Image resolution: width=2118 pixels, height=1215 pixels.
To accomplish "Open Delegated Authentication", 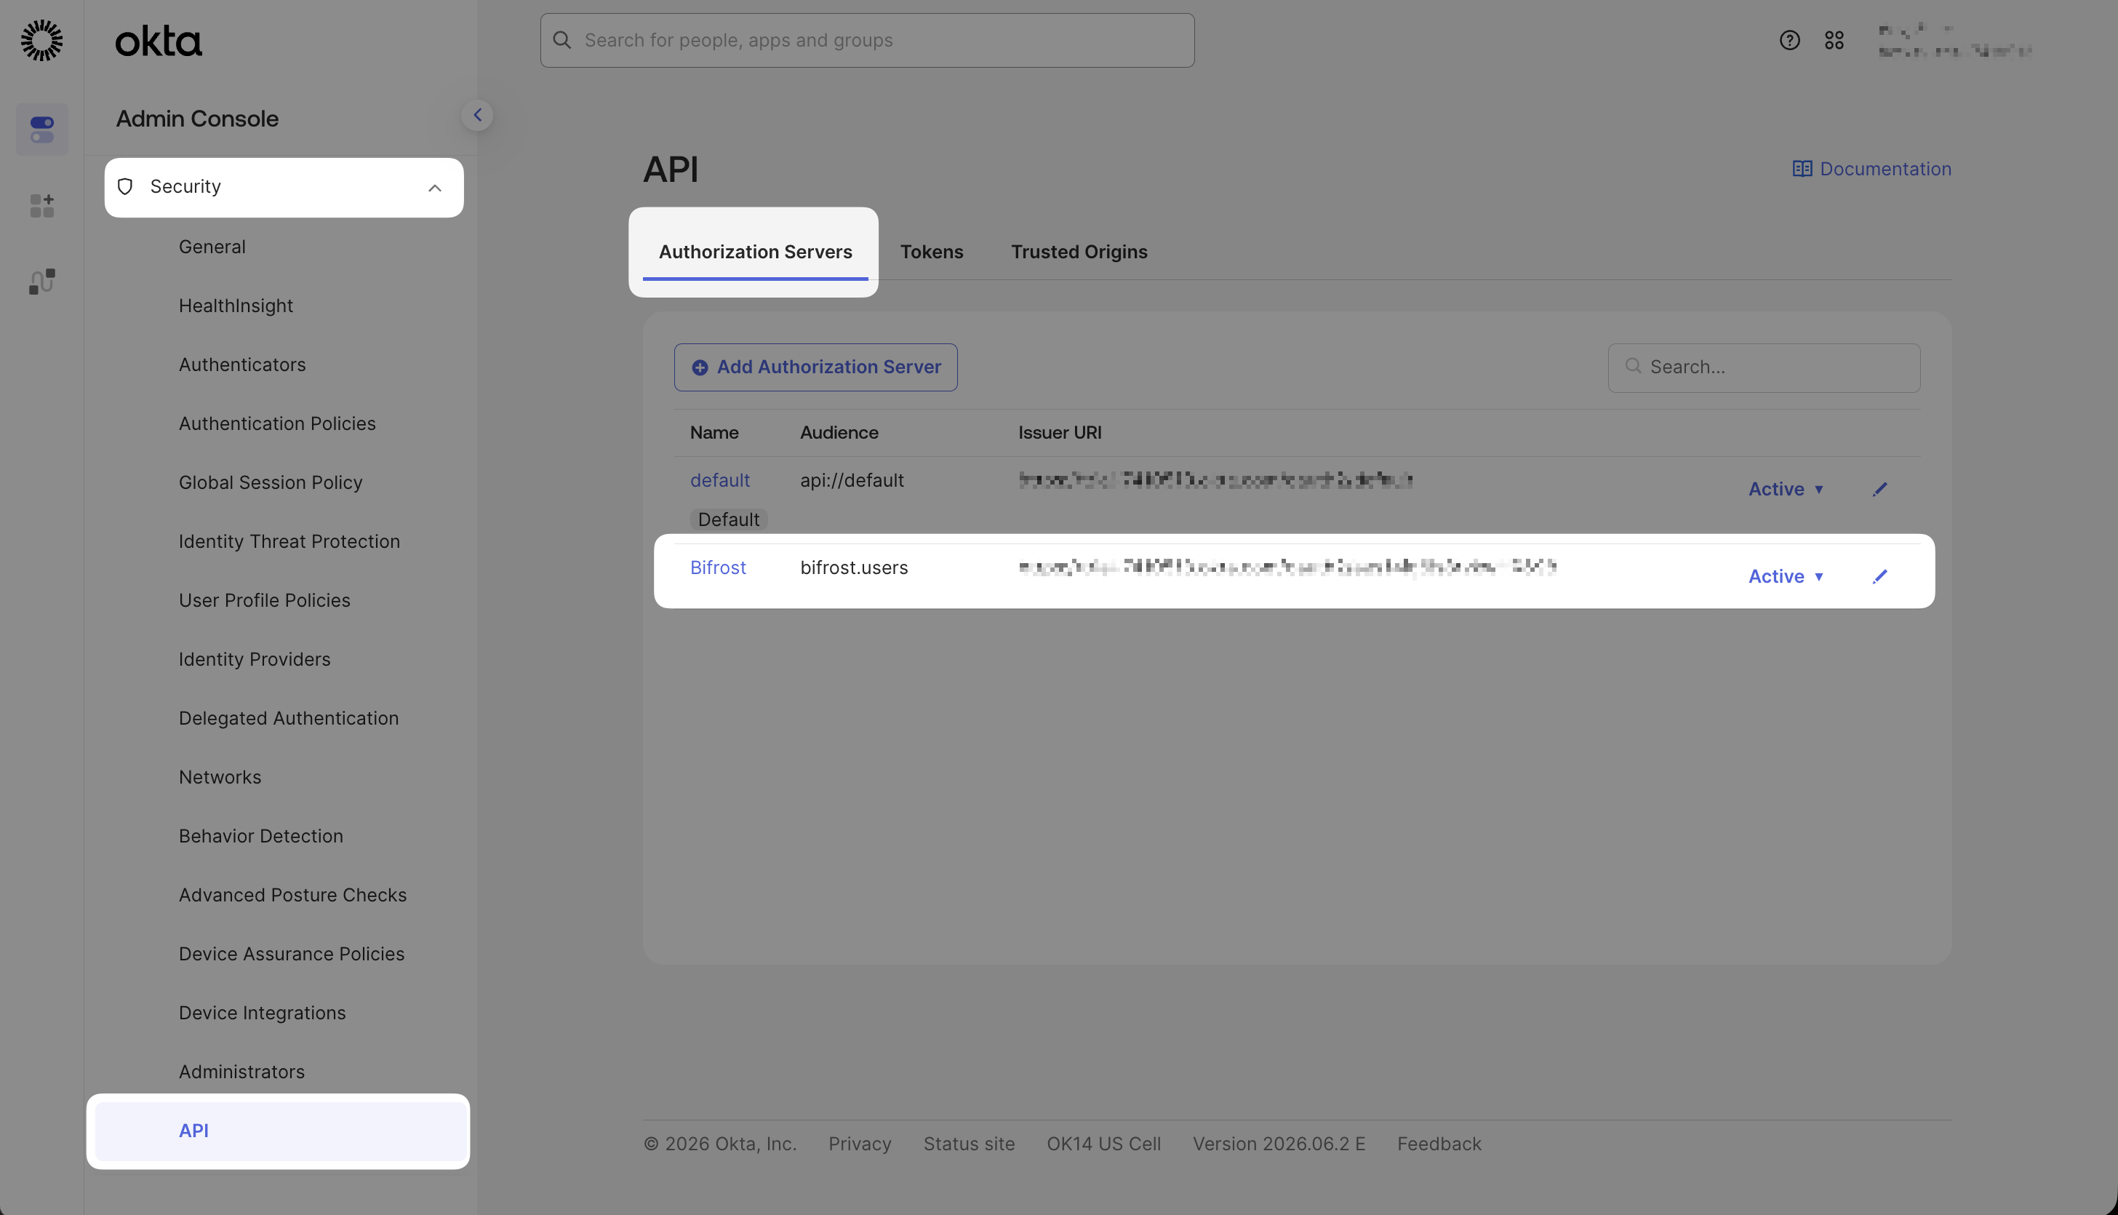I will (x=289, y=719).
